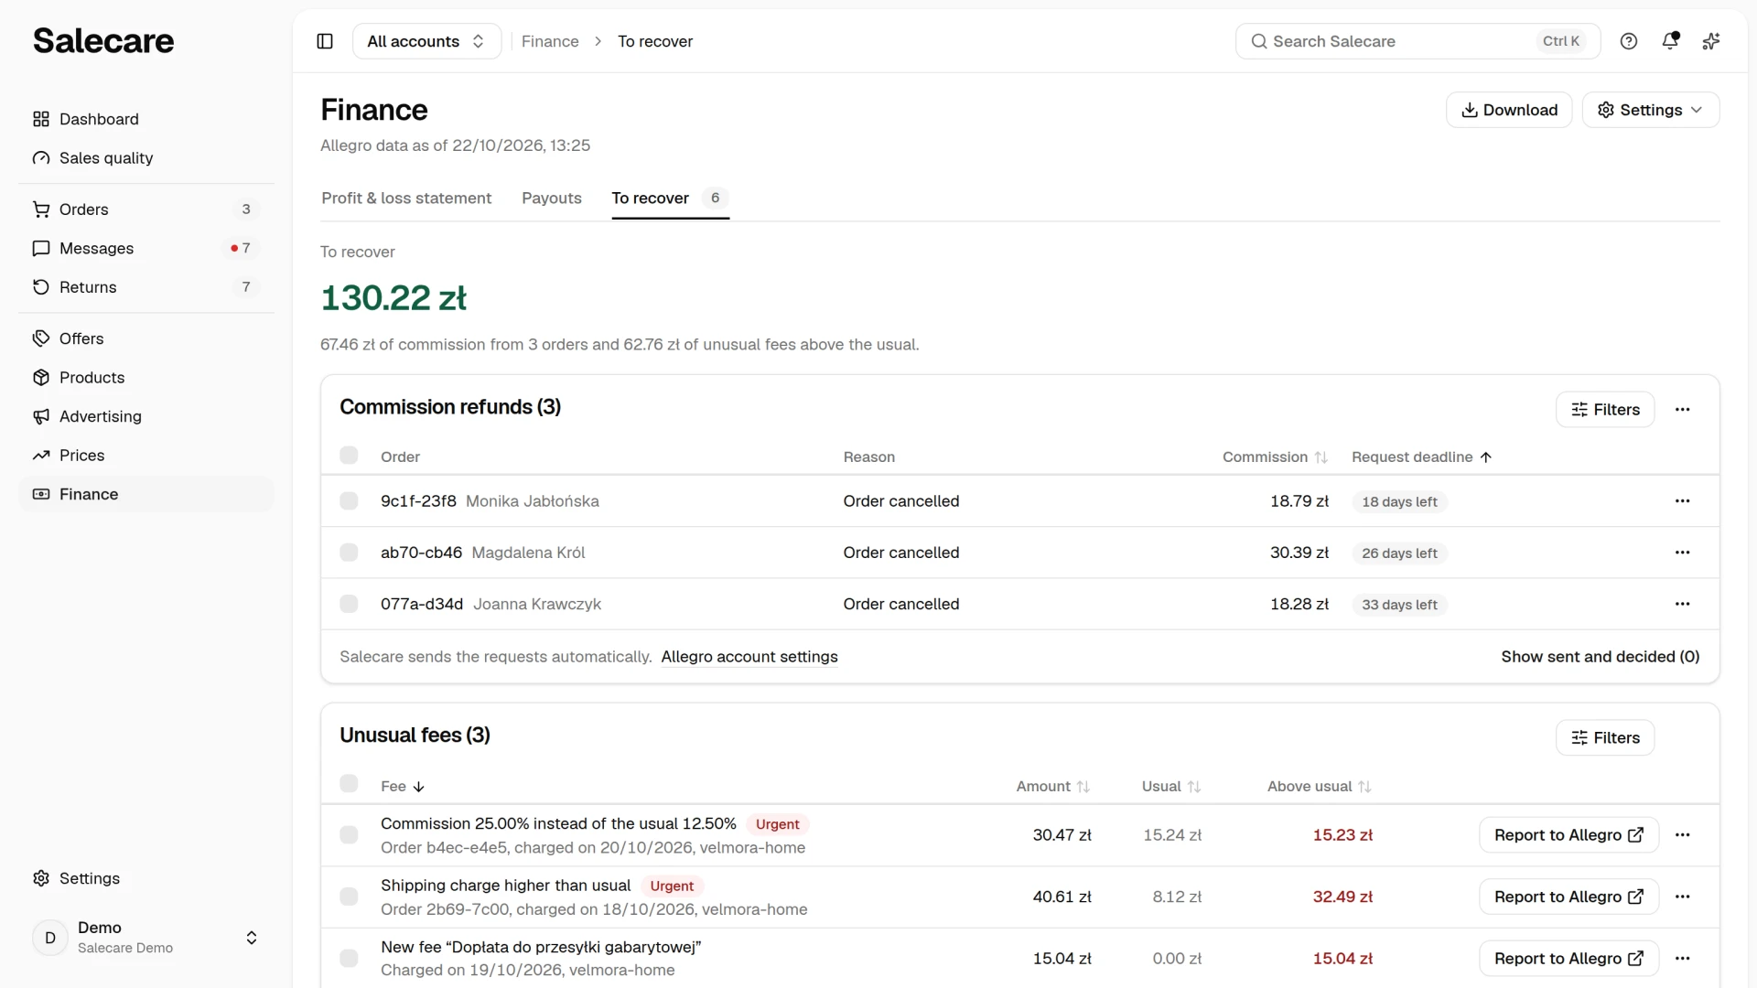Expand the Demo account switcher

click(146, 938)
